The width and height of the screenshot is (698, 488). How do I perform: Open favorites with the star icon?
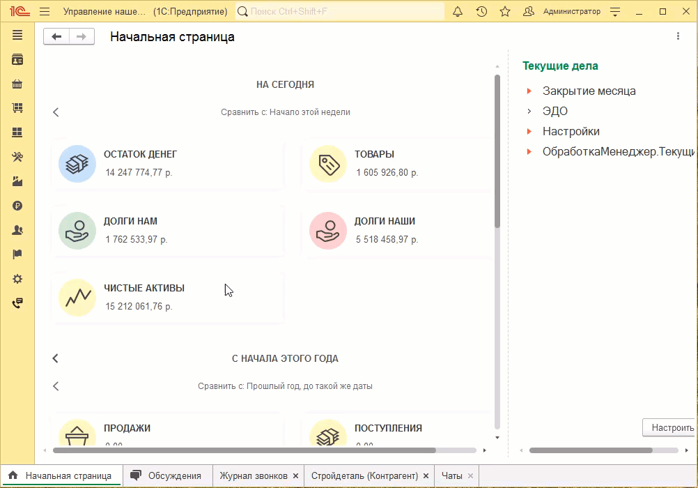(505, 11)
